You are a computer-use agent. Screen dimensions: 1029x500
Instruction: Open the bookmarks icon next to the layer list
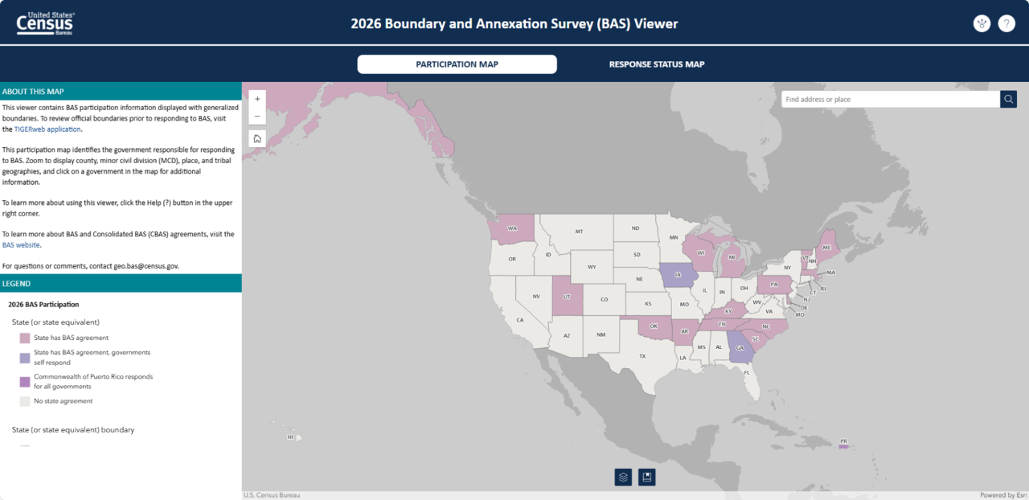(647, 477)
